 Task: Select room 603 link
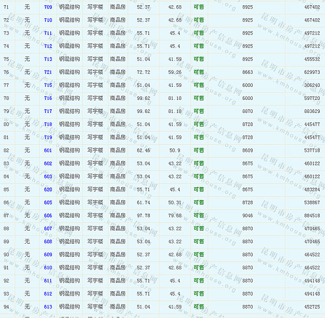tap(48, 177)
